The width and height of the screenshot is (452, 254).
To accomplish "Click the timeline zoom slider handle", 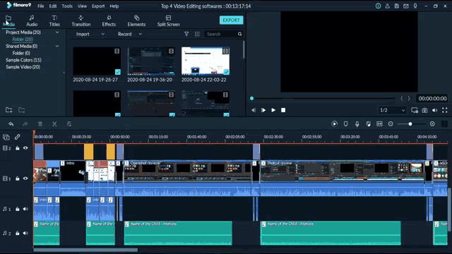I will point(410,124).
